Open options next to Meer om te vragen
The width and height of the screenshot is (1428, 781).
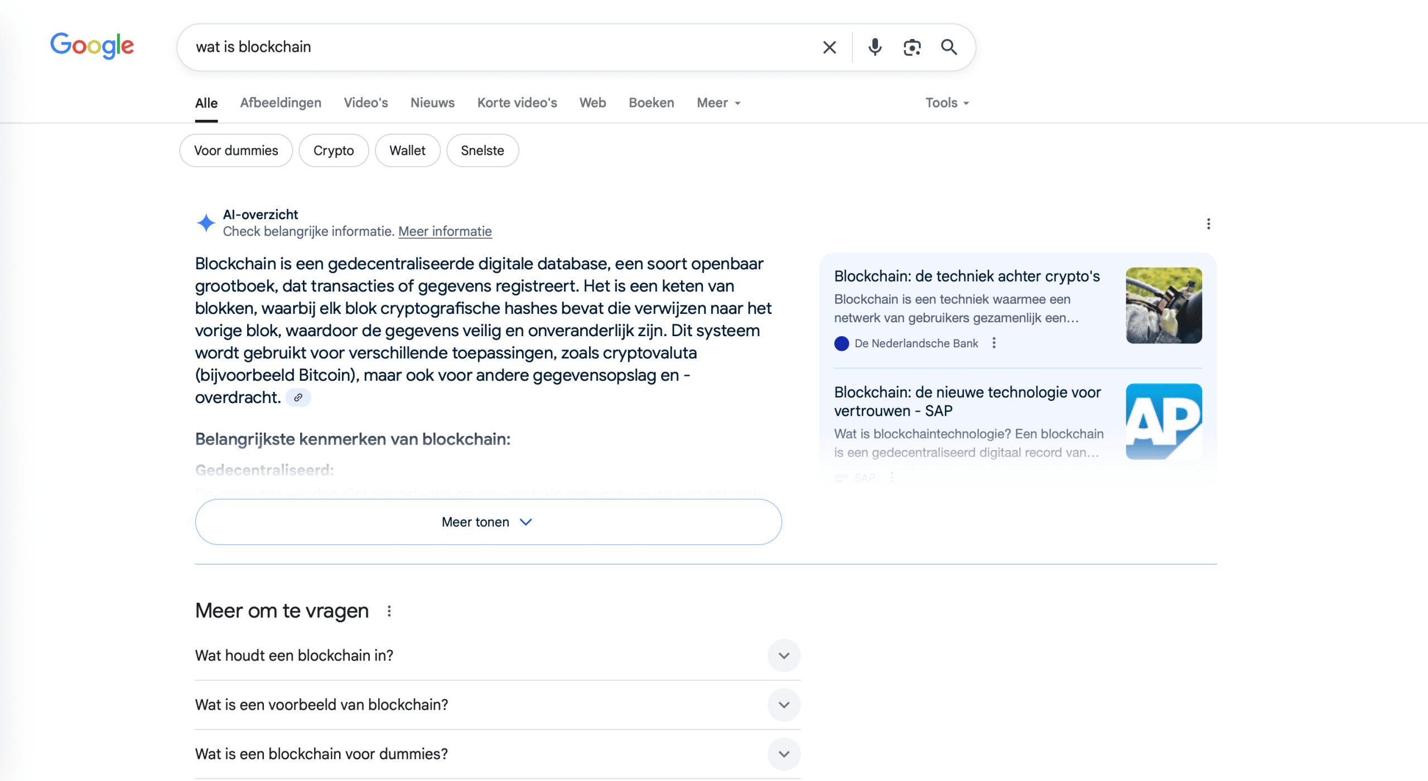tap(389, 611)
